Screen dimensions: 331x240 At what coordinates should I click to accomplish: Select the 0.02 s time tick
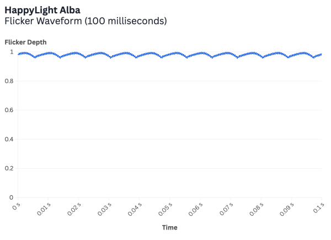73,210
